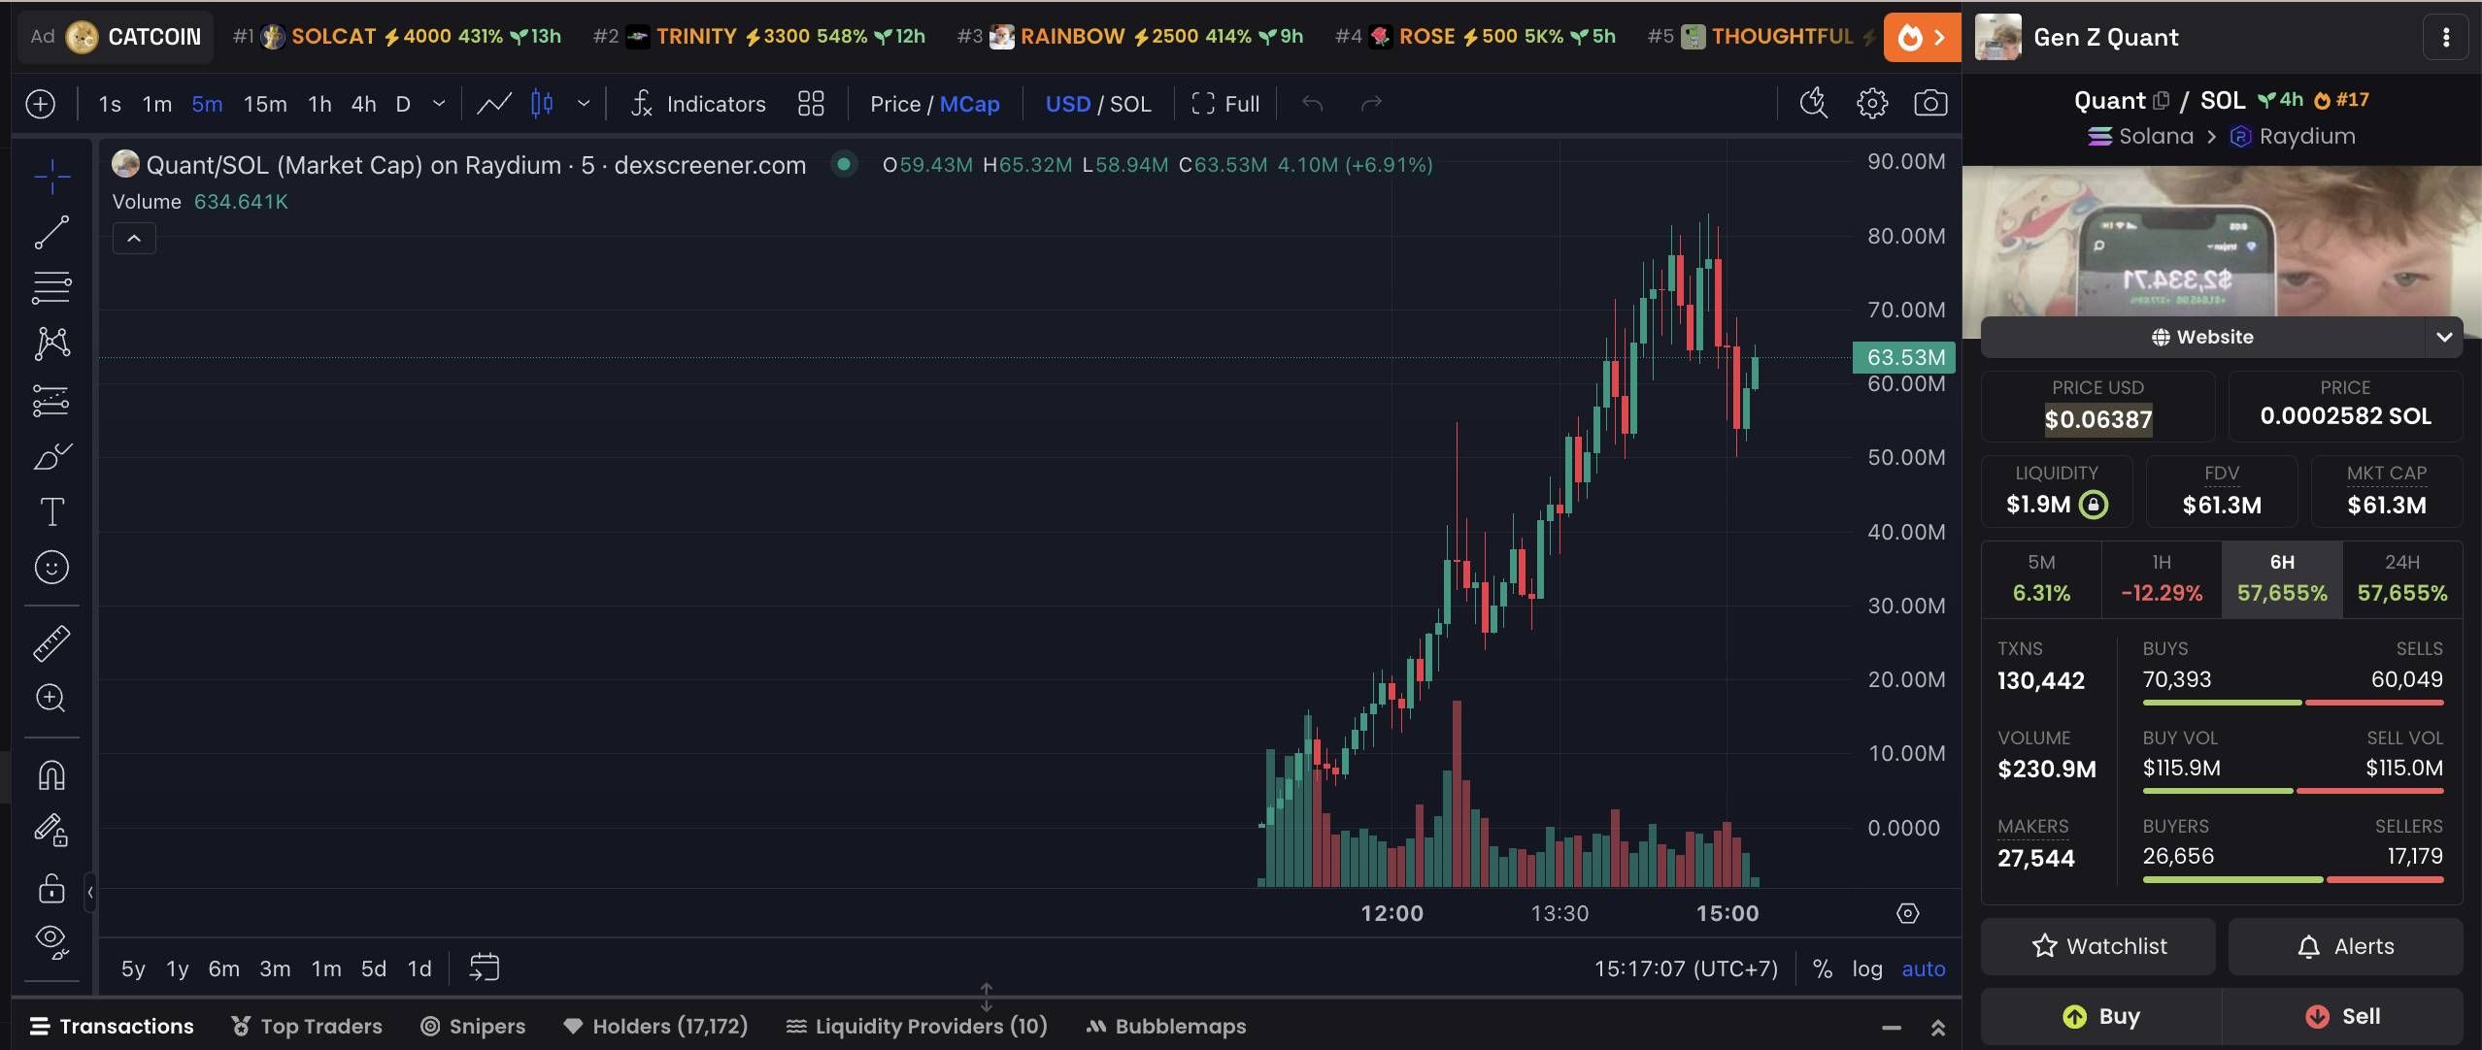
Task: Take a chart snapshot with the camera icon
Action: (x=1929, y=103)
